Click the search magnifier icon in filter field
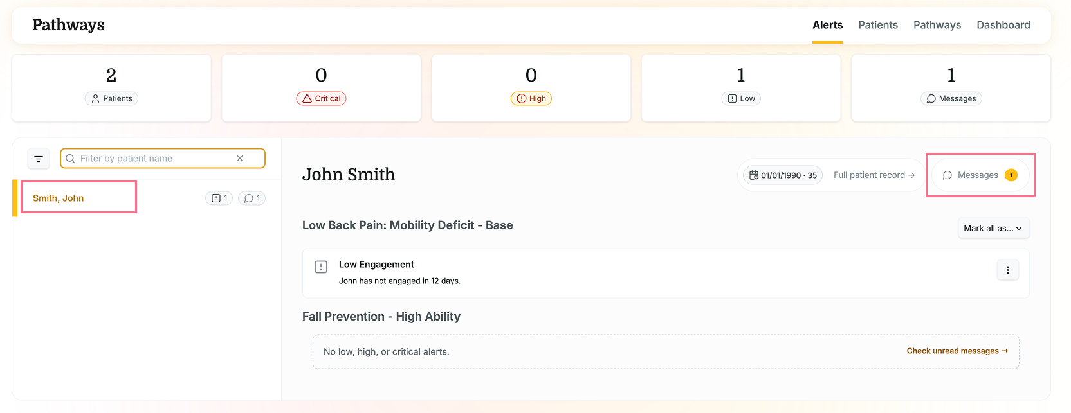The image size is (1071, 413). pos(70,159)
